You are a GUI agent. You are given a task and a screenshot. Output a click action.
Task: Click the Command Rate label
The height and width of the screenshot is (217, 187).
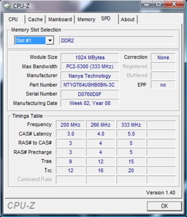point(35,179)
